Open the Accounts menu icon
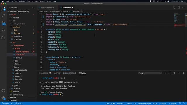Screen dimensions: 187x105 [3, 91]
